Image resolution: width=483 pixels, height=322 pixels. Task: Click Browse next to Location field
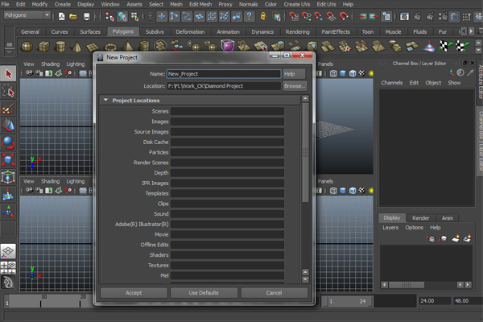pos(295,86)
